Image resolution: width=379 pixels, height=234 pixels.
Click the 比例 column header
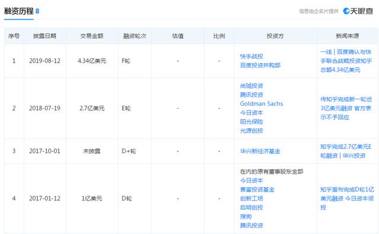(x=219, y=36)
